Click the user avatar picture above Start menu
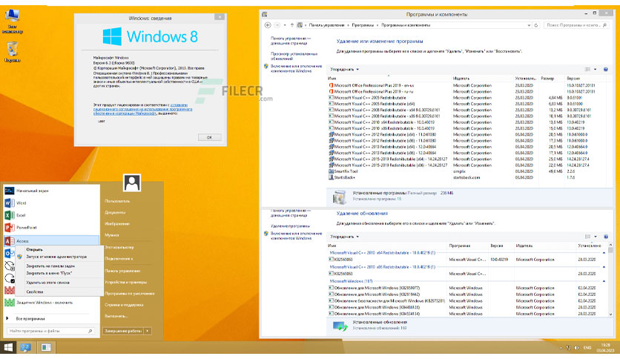This screenshot has width=620, height=359. click(132, 182)
